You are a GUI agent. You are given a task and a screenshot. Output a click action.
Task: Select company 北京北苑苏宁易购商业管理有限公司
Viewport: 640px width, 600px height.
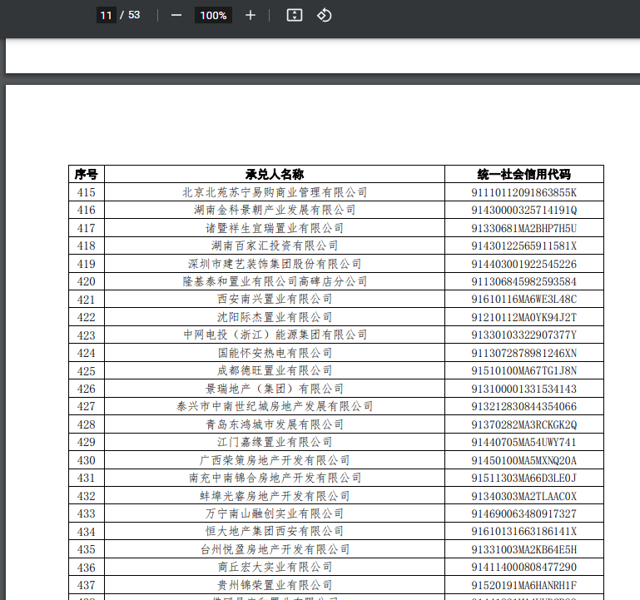tap(275, 192)
